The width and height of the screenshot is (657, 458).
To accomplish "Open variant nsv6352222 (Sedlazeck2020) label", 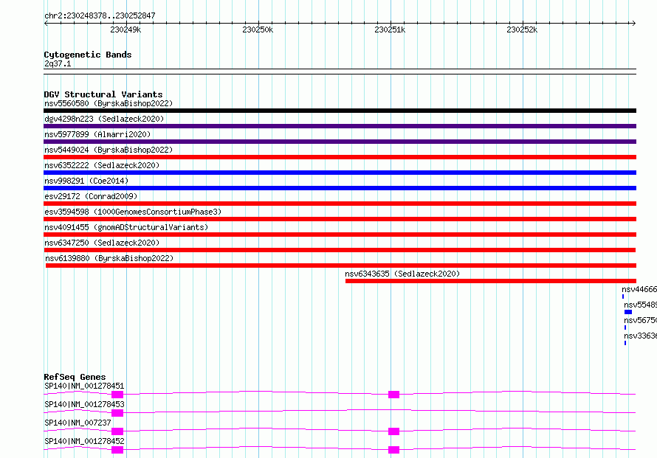I will [102, 165].
